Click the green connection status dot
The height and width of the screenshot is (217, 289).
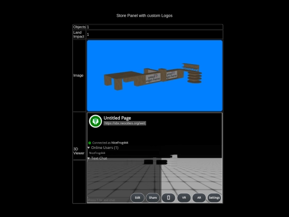tap(89, 143)
